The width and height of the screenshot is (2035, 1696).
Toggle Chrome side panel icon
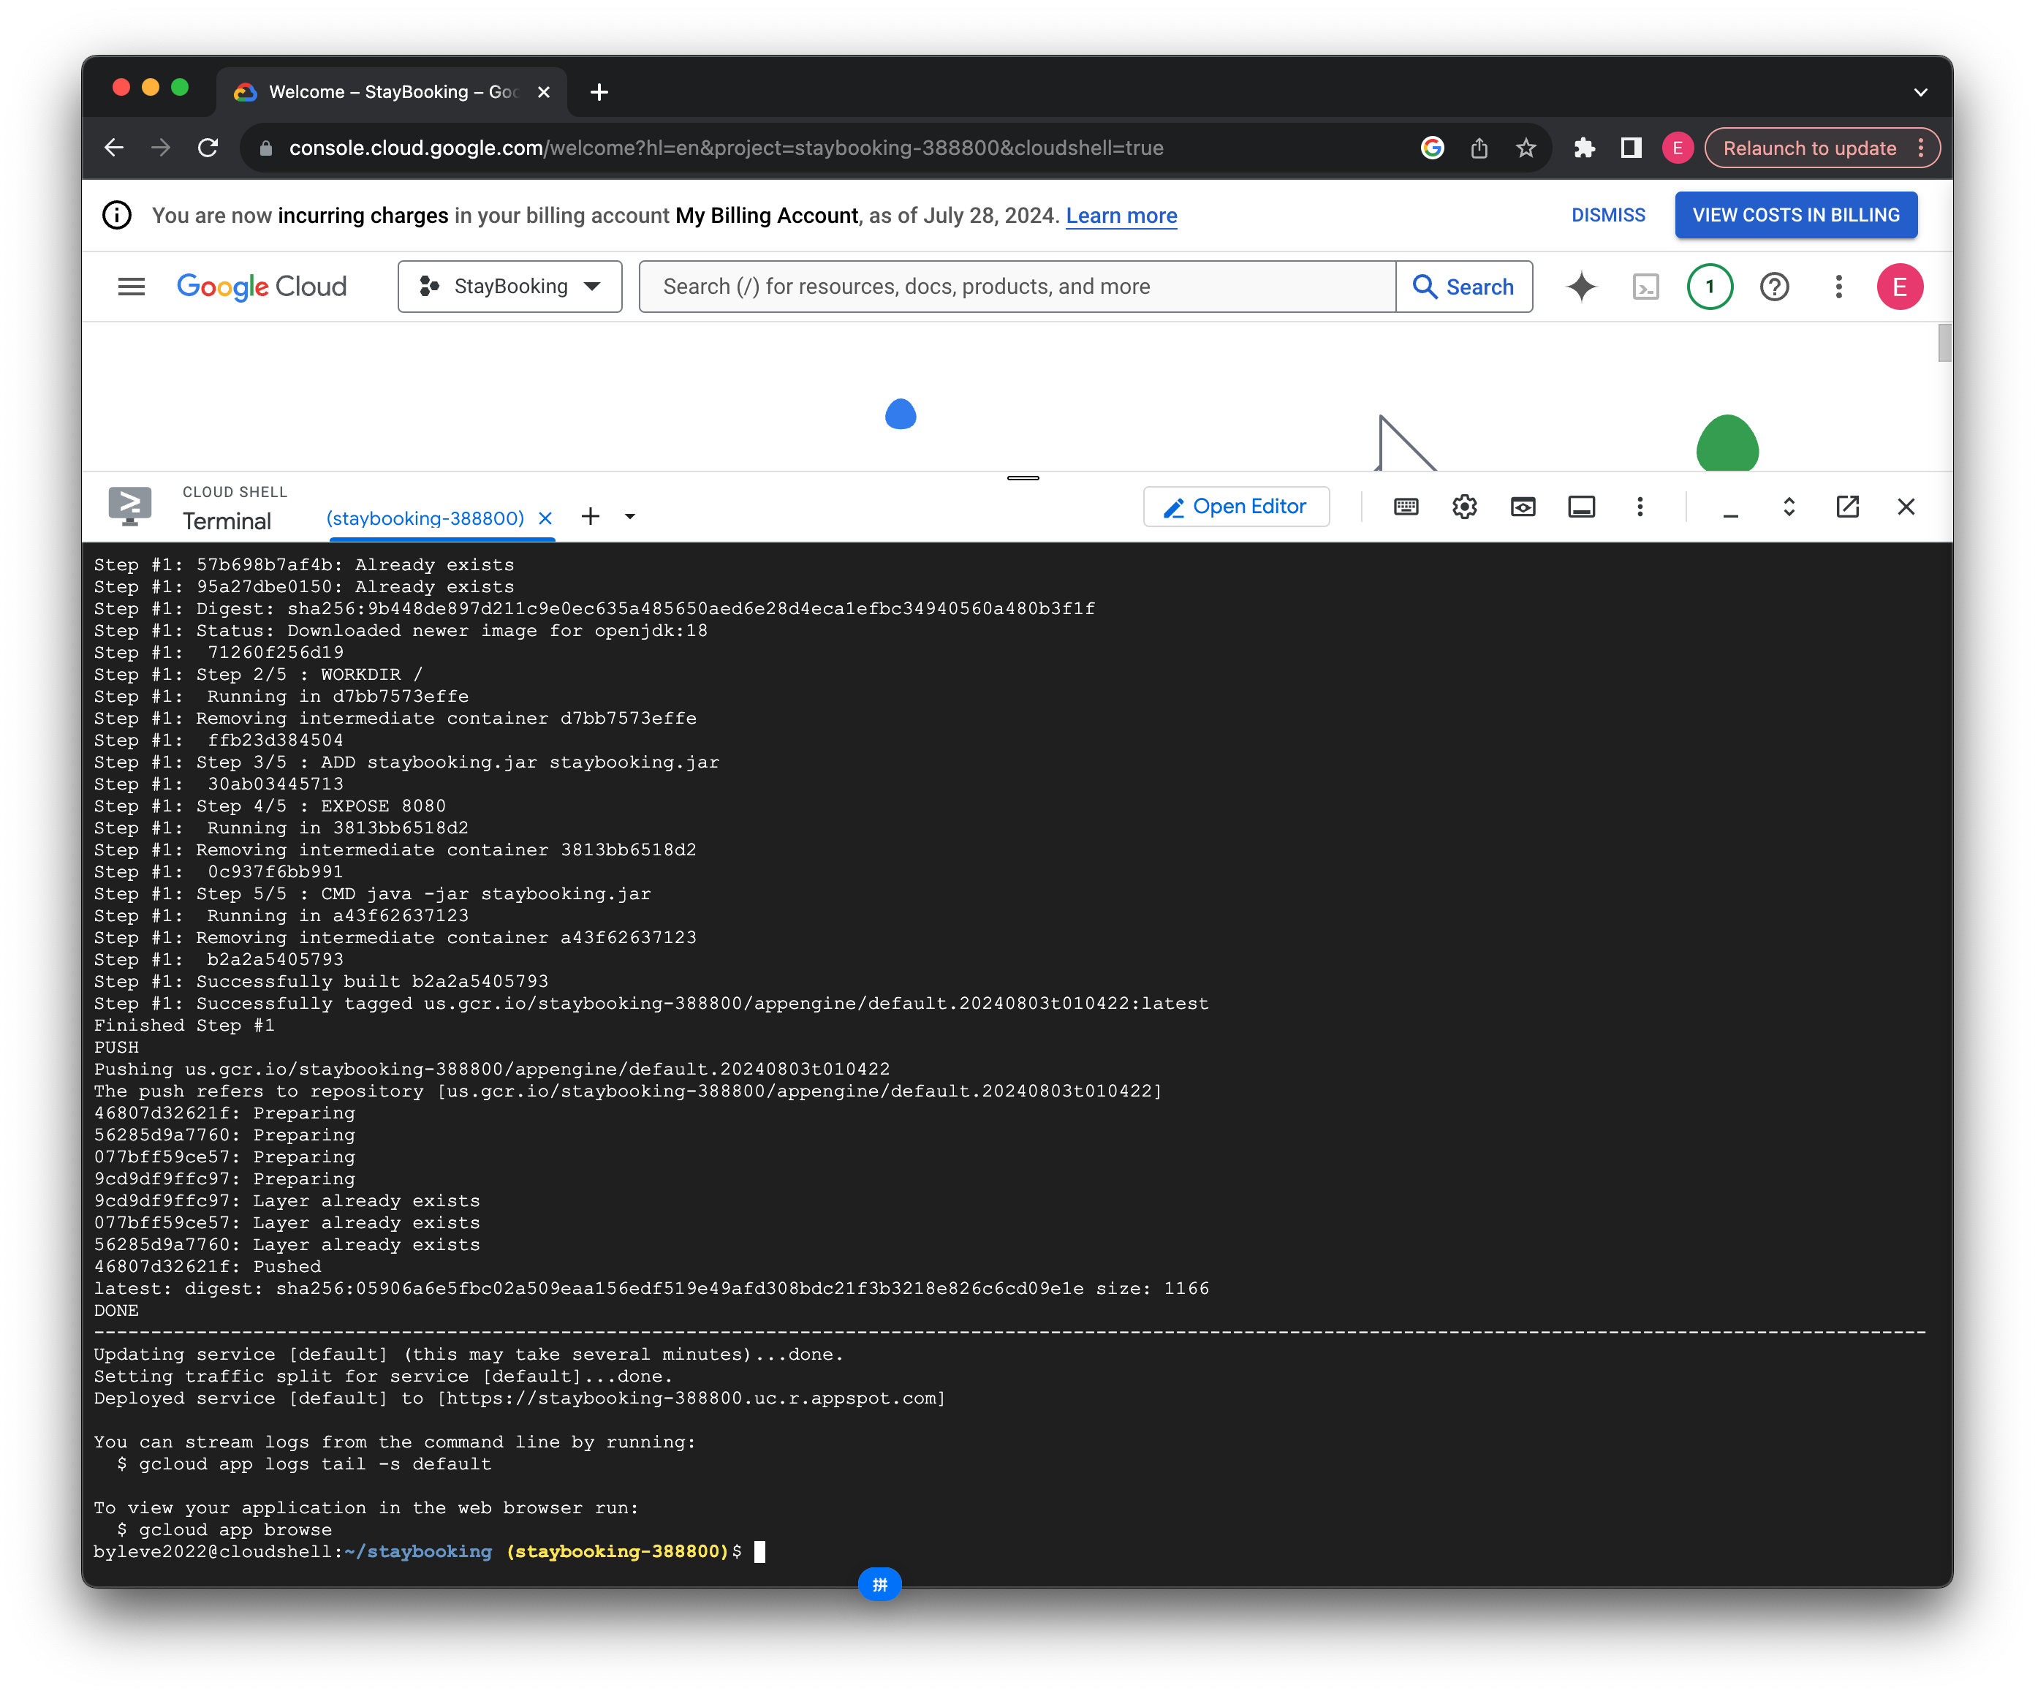point(1631,148)
